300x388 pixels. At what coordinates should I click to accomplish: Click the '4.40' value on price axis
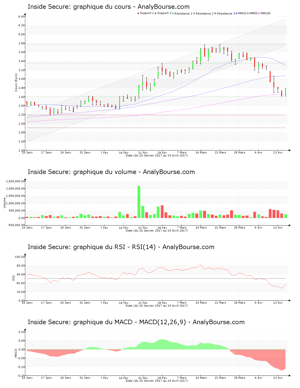(21, 17)
